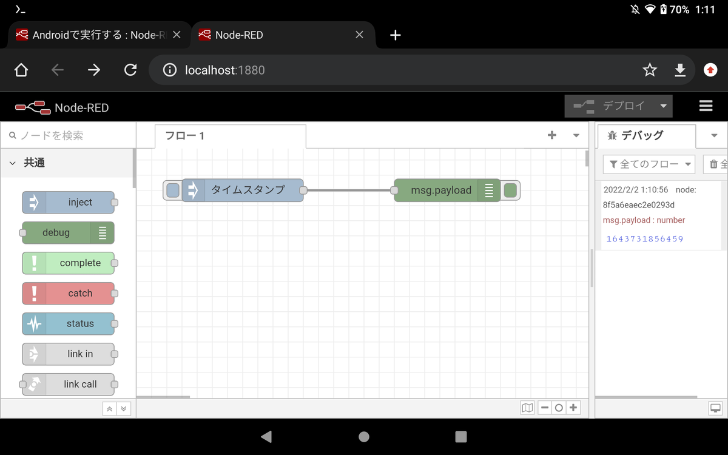Zoom out the flow canvas
Screen dimensions: 728x455
pyautogui.click(x=545, y=408)
